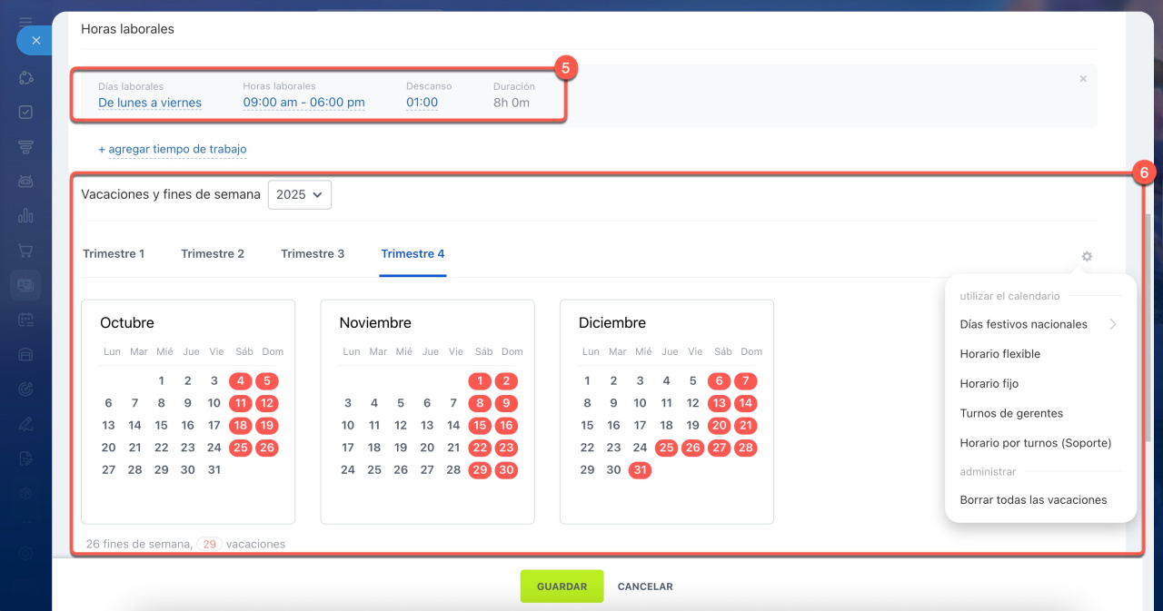Click the GUARDAR button
The width and height of the screenshot is (1163, 611).
pyautogui.click(x=562, y=586)
